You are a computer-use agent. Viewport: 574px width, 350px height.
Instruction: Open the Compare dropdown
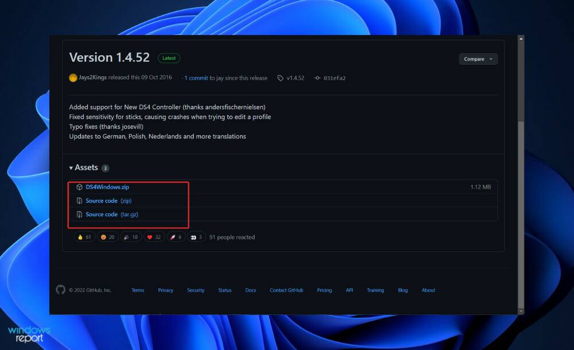click(478, 59)
